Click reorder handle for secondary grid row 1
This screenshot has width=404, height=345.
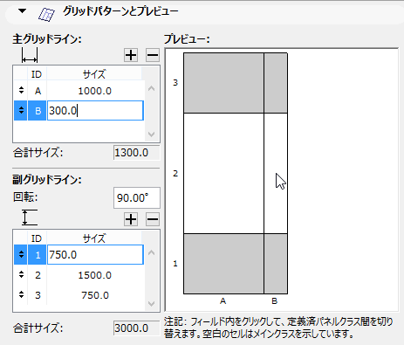pos(21,255)
